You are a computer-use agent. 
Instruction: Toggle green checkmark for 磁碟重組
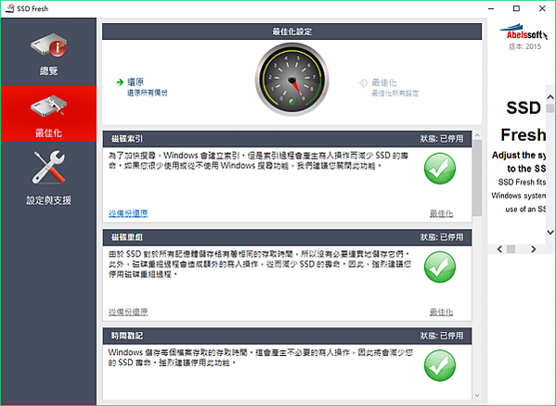coord(440,267)
